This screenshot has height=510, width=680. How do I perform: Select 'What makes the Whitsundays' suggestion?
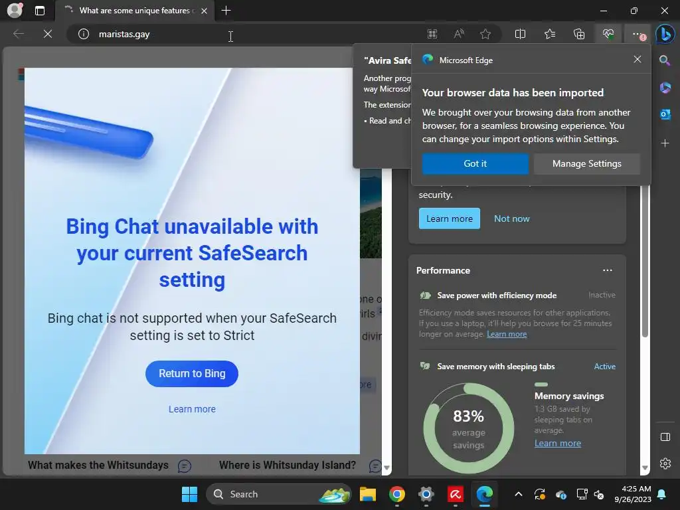[x=98, y=465]
